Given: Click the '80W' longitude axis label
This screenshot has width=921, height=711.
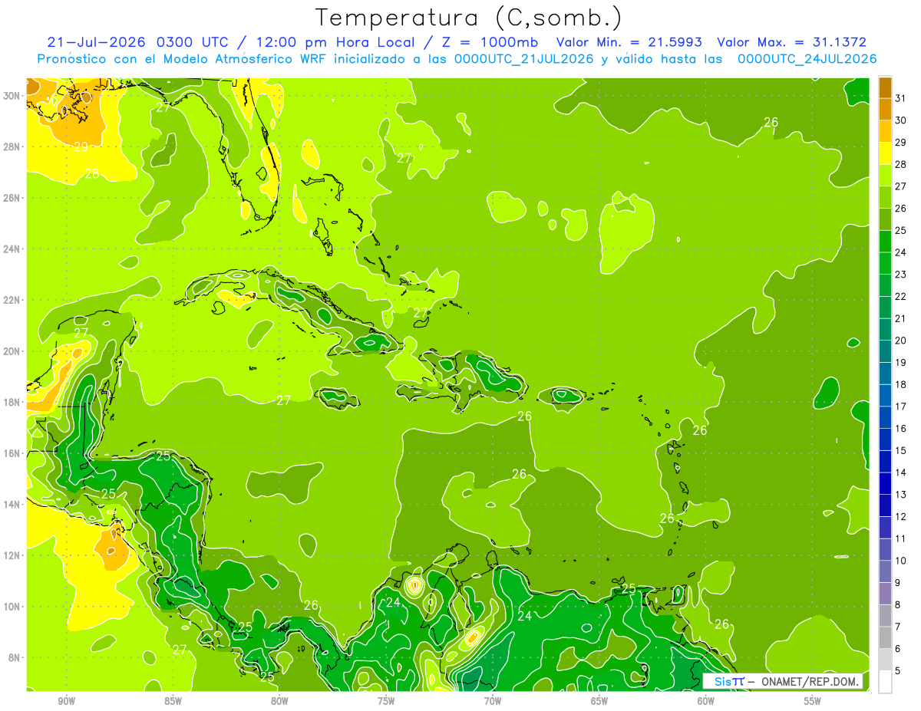Looking at the screenshot, I should (x=279, y=701).
